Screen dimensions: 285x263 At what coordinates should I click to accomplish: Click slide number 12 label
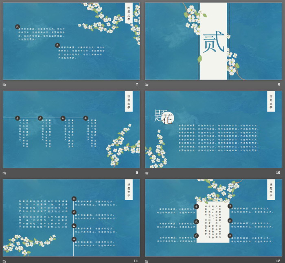click(x=278, y=261)
